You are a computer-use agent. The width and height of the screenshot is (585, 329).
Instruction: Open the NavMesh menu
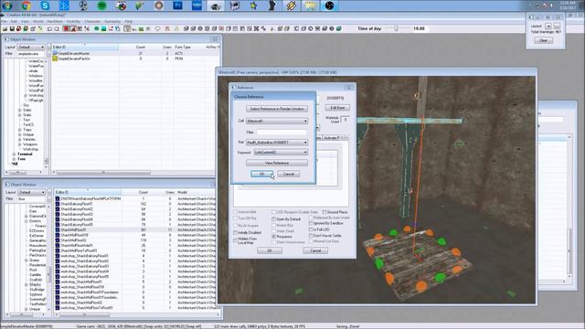point(55,22)
